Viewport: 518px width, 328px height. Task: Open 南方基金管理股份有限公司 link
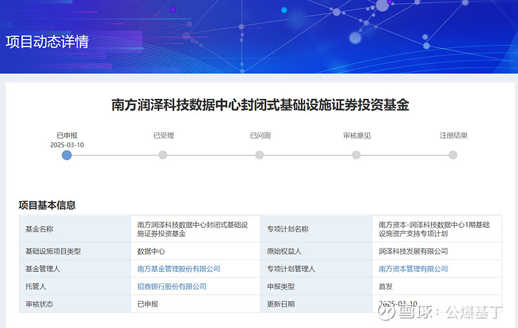[179, 269]
